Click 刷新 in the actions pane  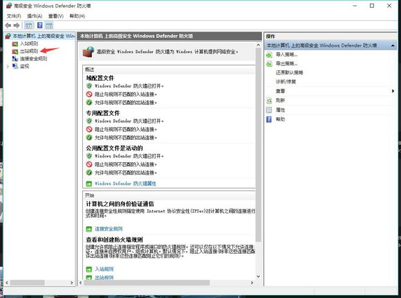click(280, 100)
